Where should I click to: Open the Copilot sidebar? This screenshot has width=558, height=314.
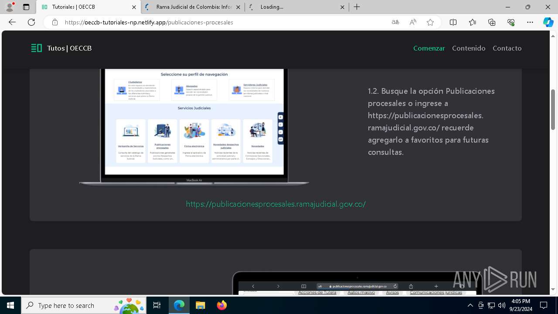tap(548, 22)
